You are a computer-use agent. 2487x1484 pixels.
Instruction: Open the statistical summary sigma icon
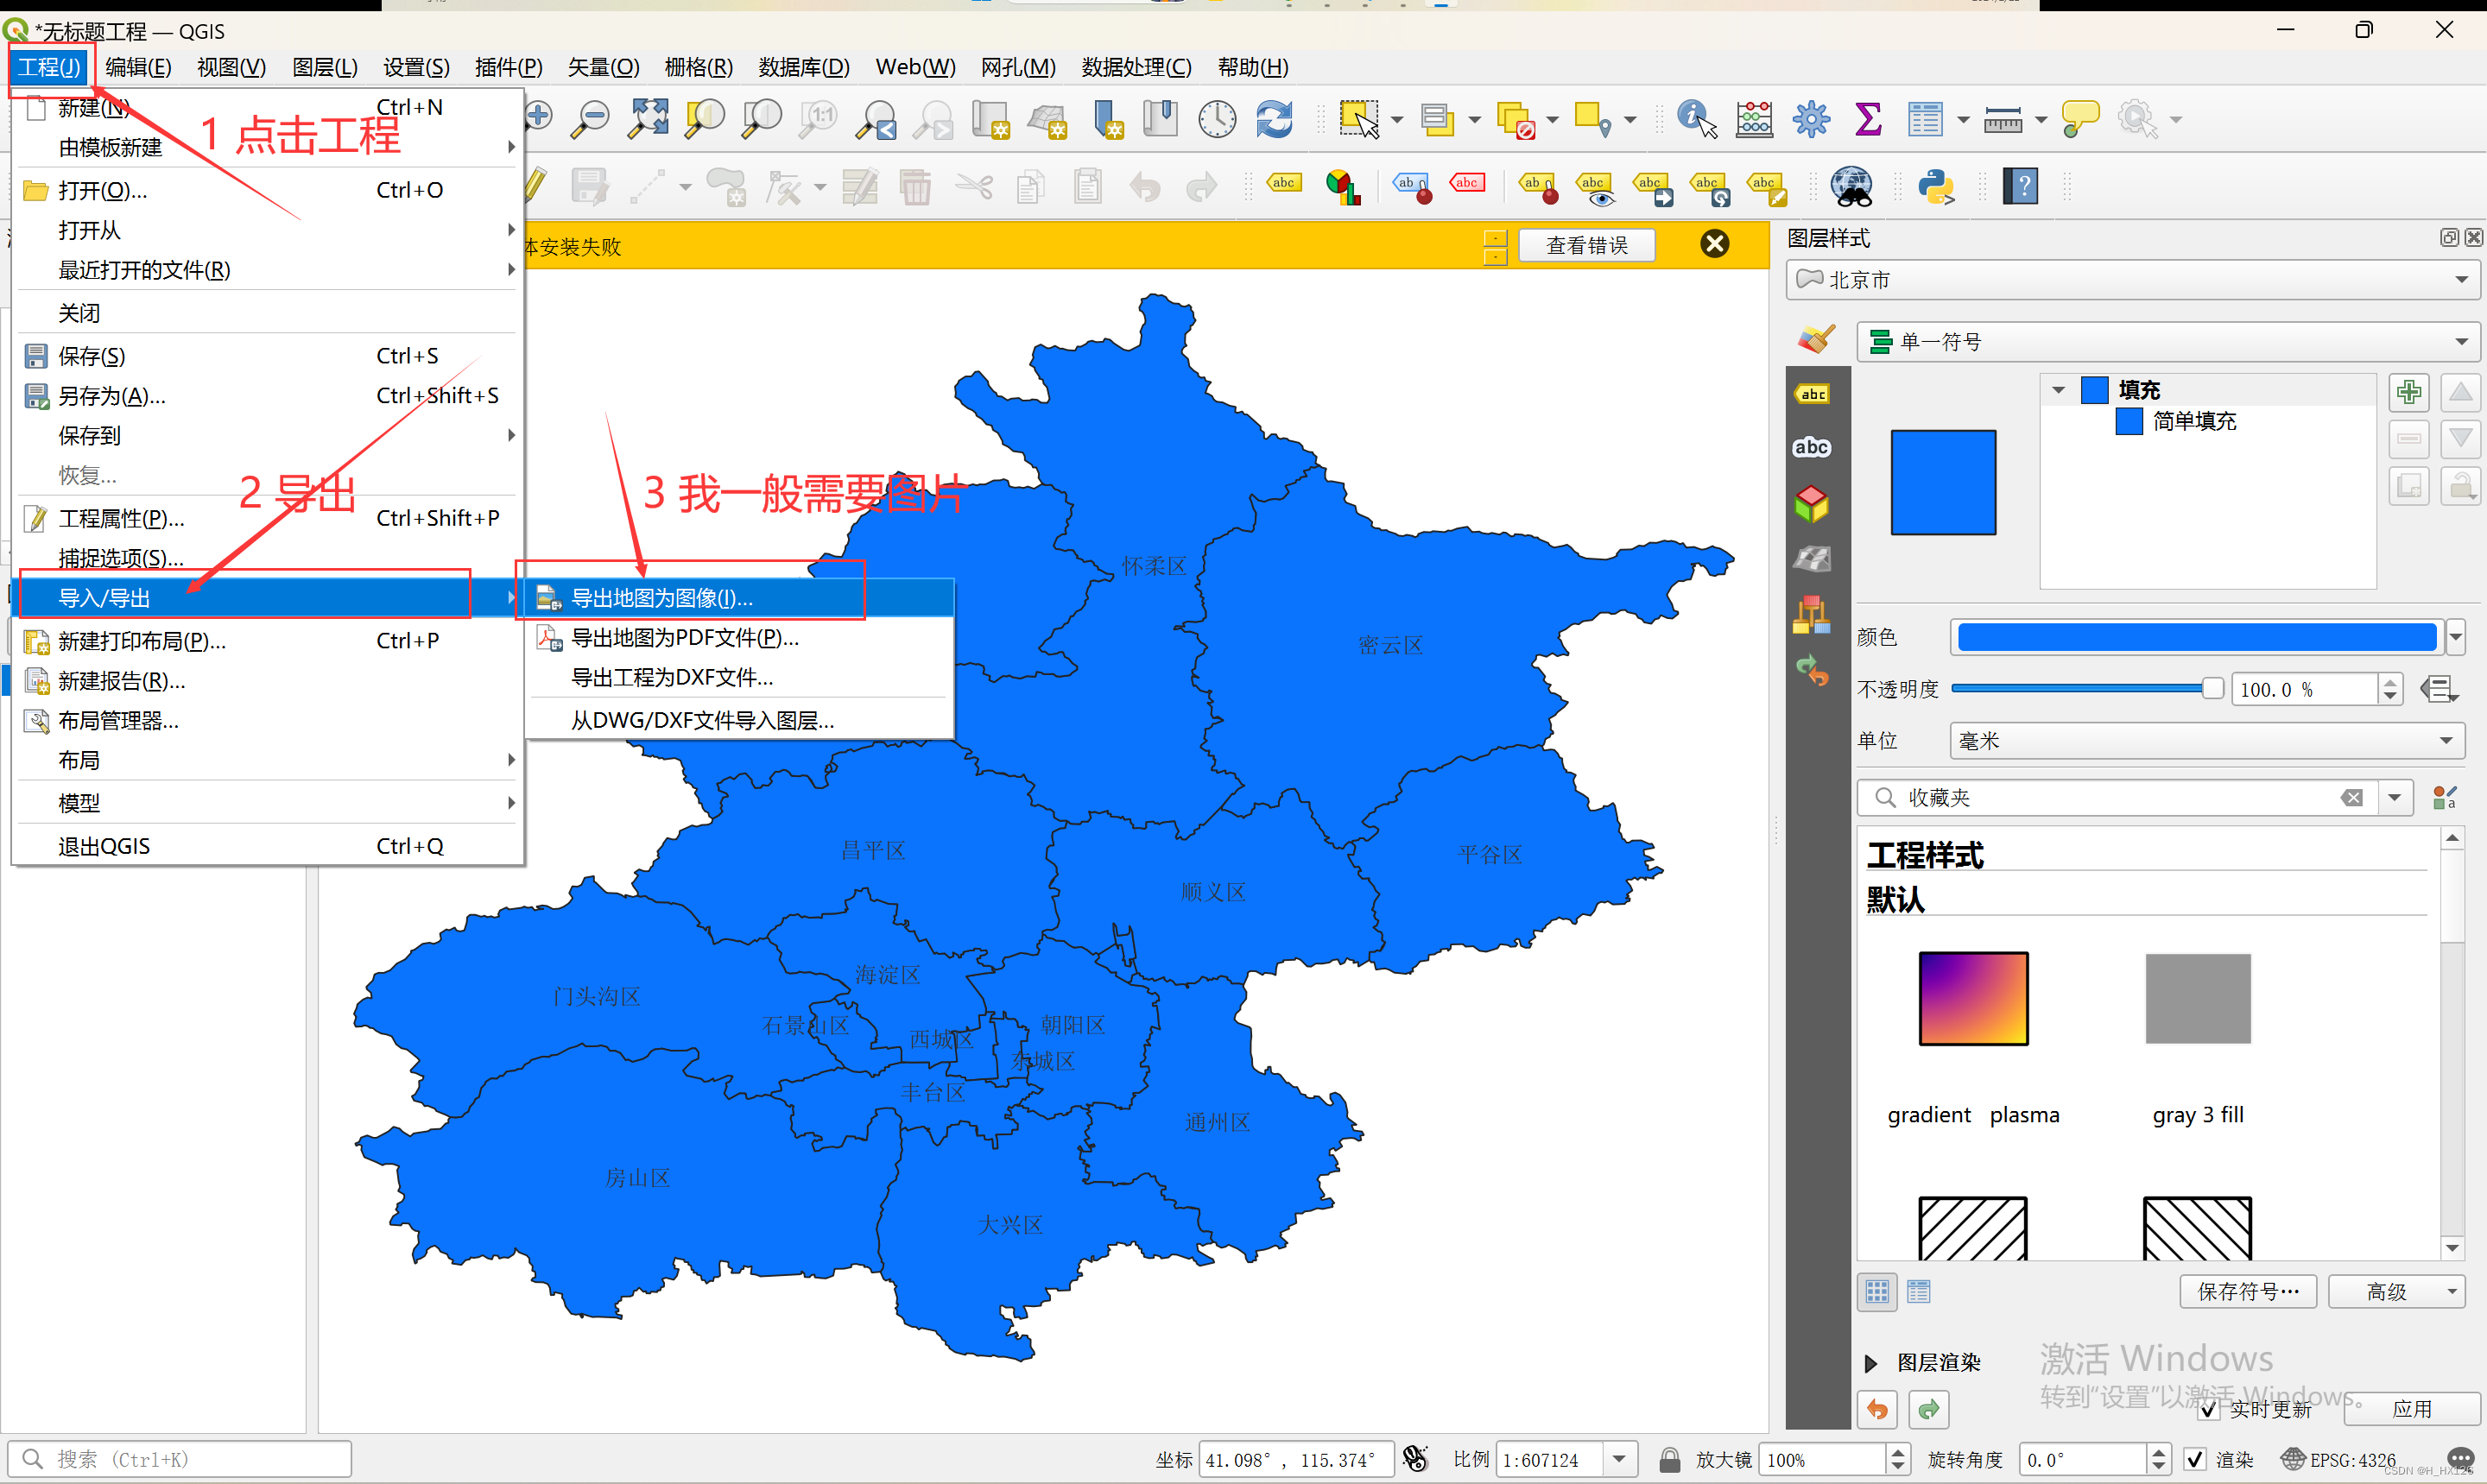(x=1867, y=119)
